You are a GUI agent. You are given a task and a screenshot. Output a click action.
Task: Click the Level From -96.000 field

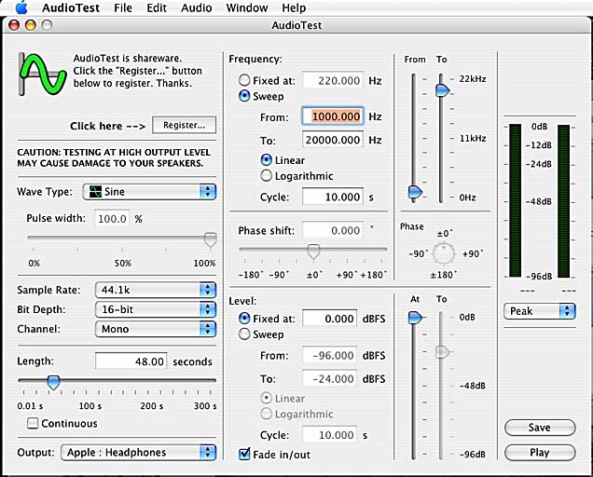(x=330, y=355)
